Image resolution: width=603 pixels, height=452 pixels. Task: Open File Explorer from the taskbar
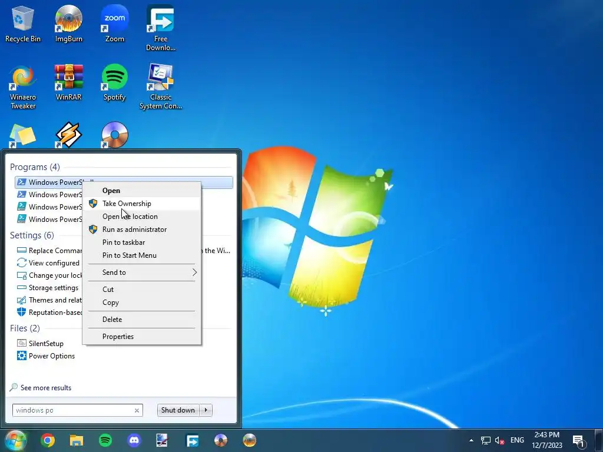pos(77,440)
